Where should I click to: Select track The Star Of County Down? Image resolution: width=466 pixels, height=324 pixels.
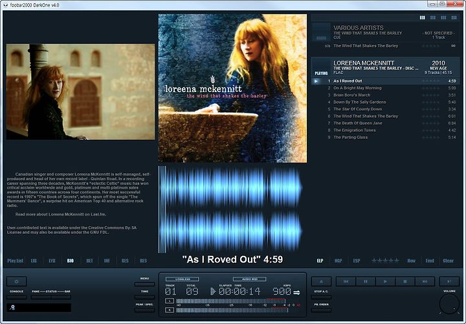[x=385, y=110]
